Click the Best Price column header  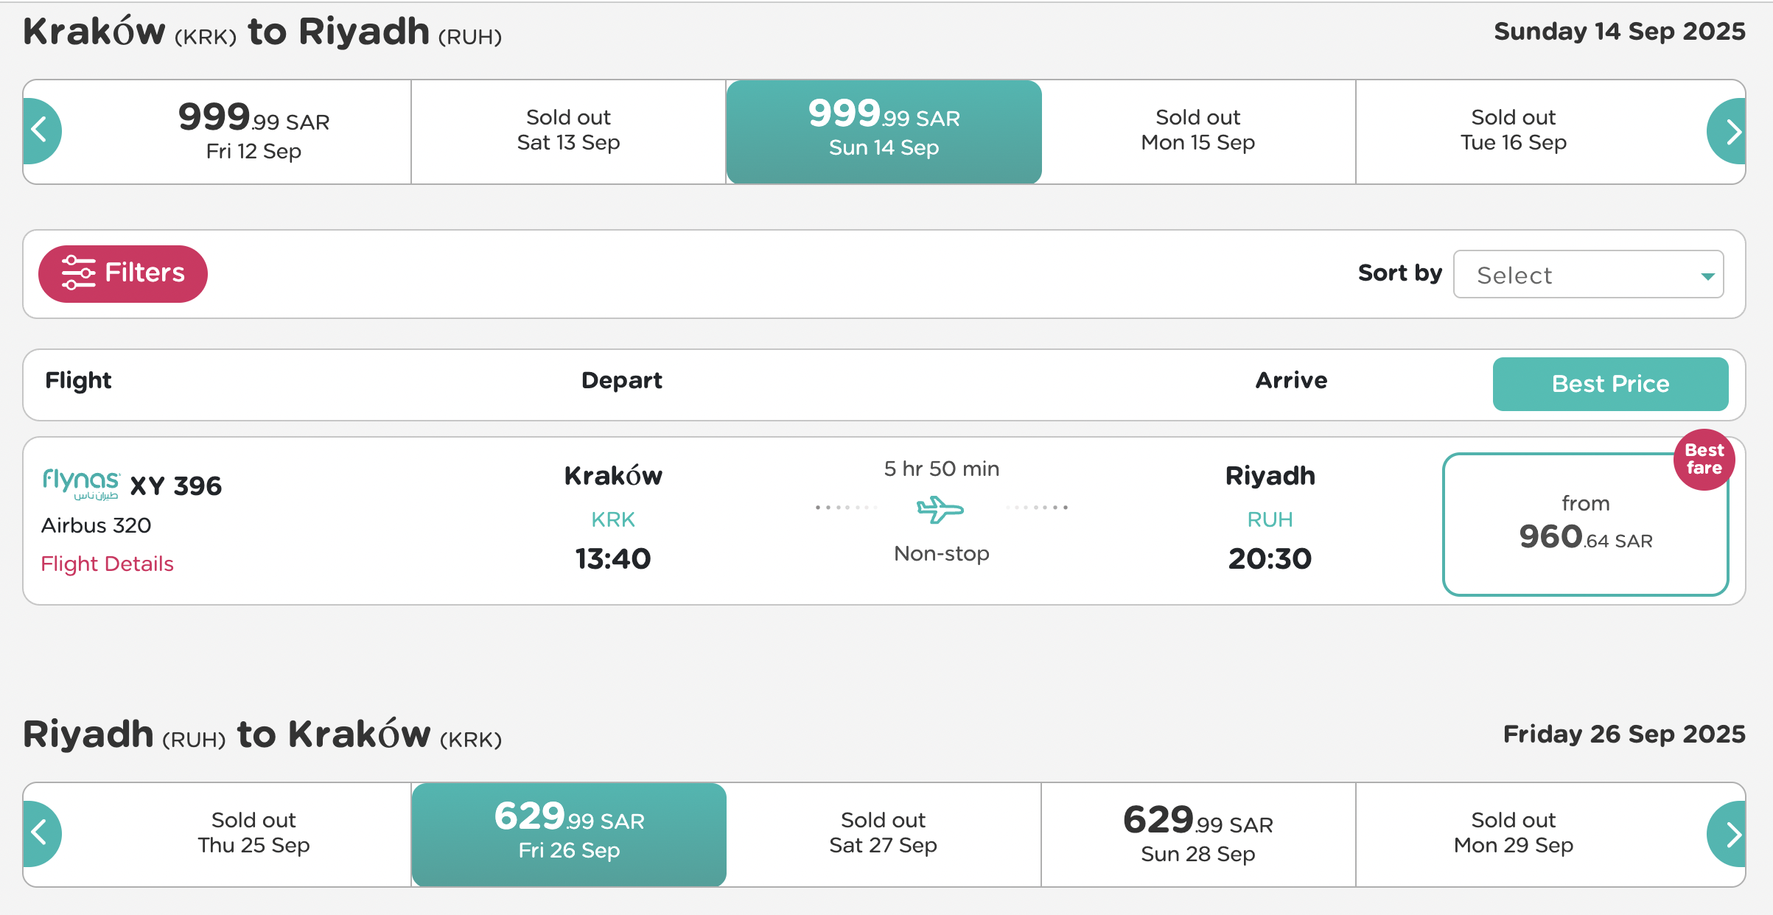pos(1610,384)
